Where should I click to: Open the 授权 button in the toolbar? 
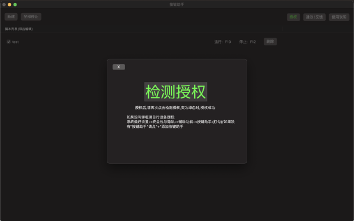(293, 17)
